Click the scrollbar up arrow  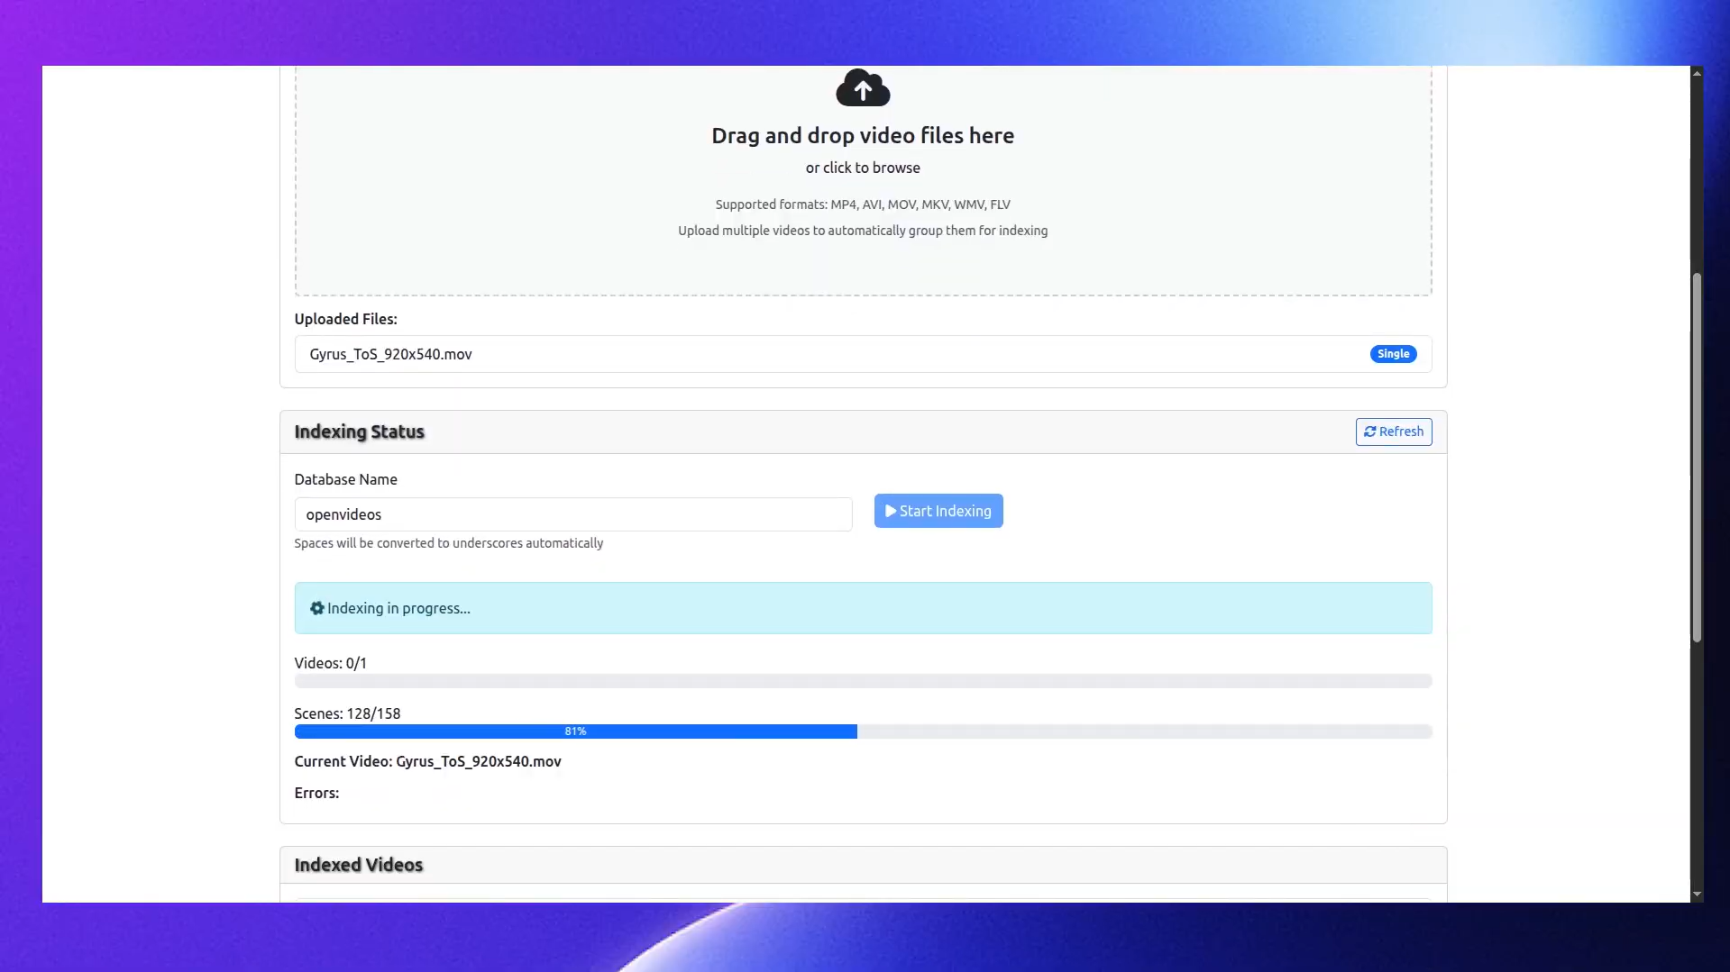1697,73
